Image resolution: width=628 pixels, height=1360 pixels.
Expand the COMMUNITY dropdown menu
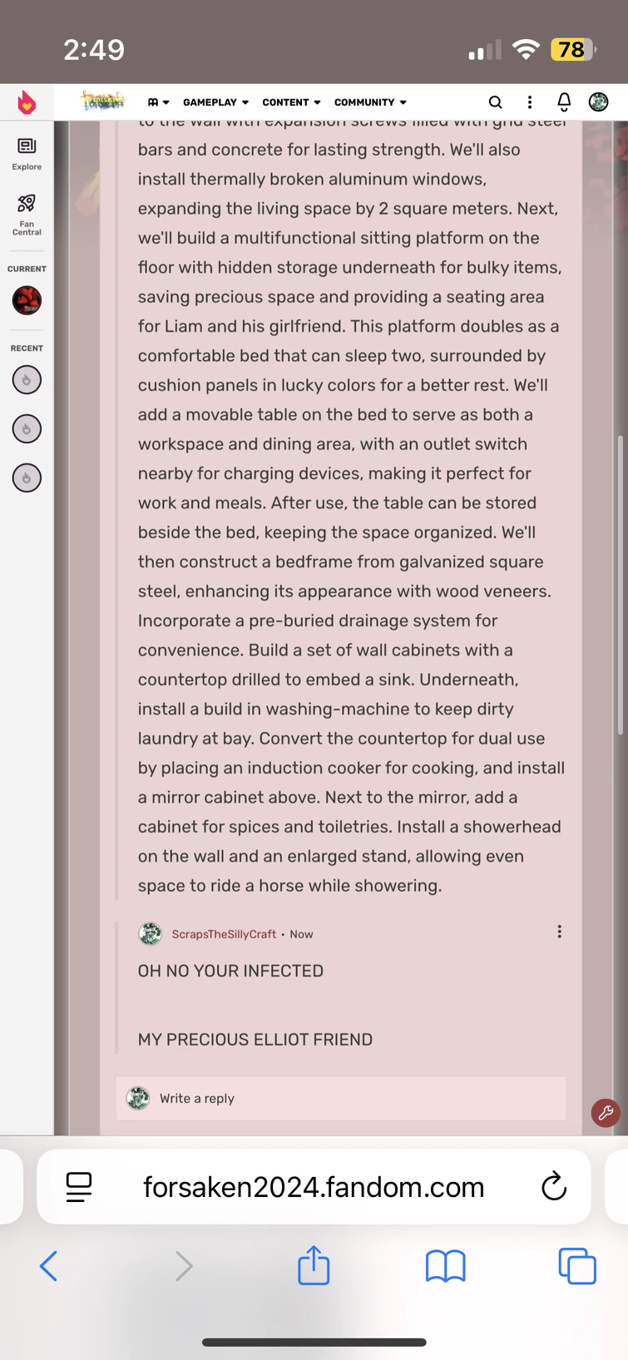coord(370,102)
